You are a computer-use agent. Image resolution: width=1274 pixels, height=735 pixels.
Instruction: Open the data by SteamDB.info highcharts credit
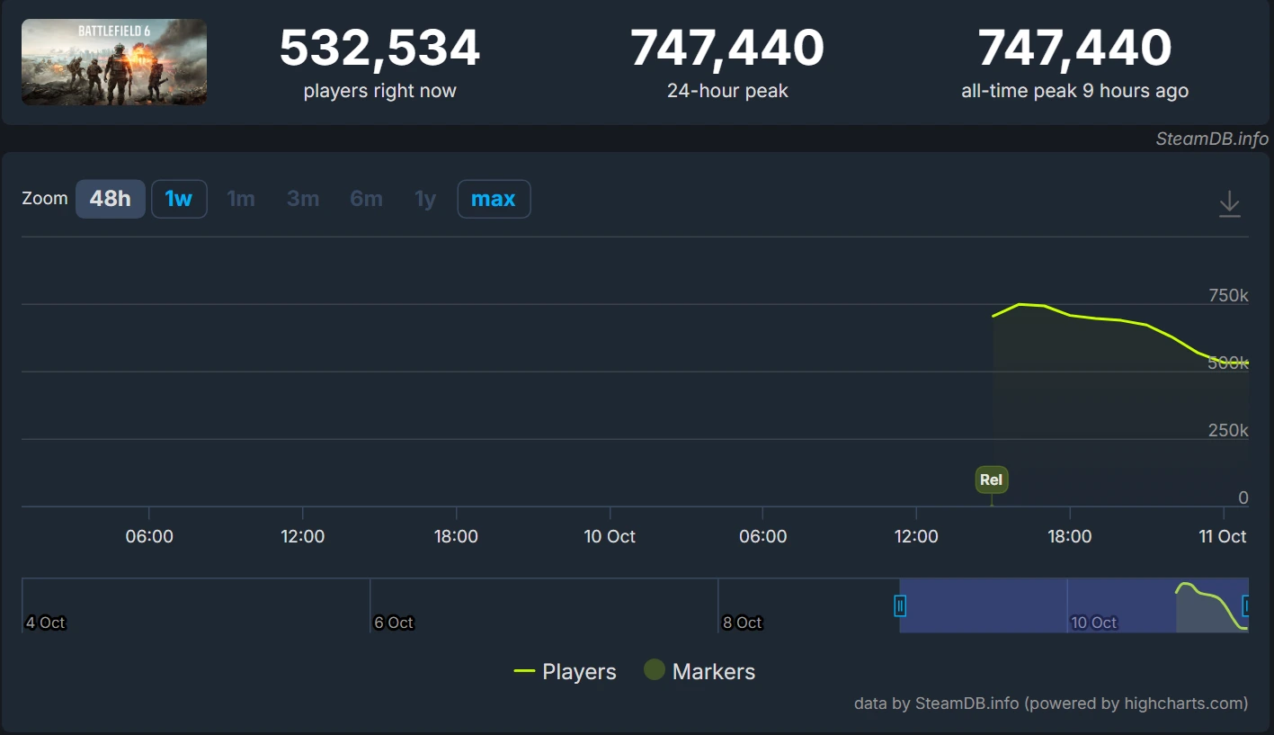coord(1050,704)
